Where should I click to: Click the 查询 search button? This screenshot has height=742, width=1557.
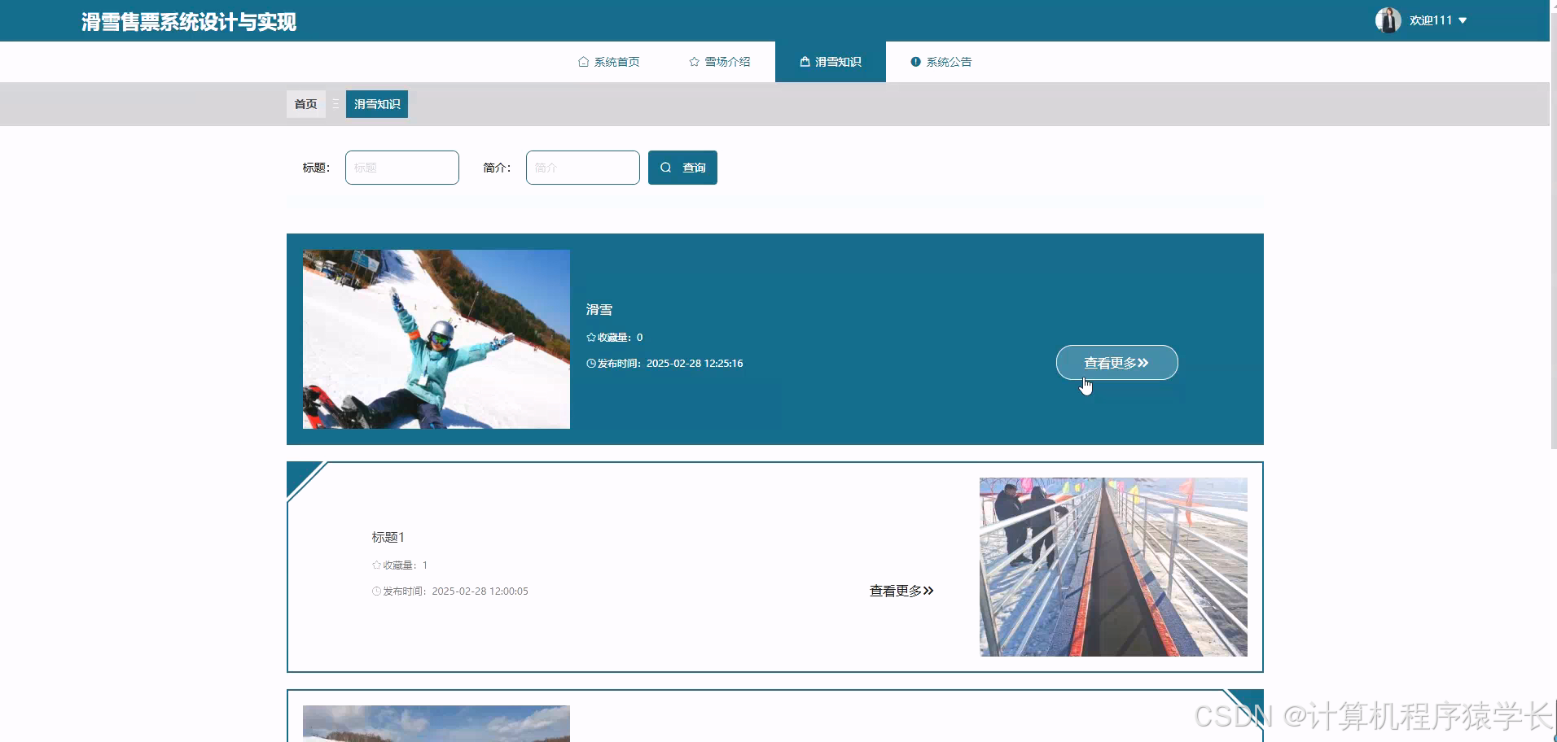pos(682,167)
